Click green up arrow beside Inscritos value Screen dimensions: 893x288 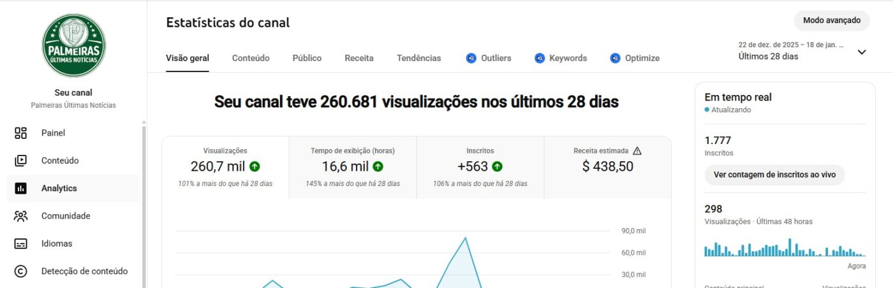[497, 167]
